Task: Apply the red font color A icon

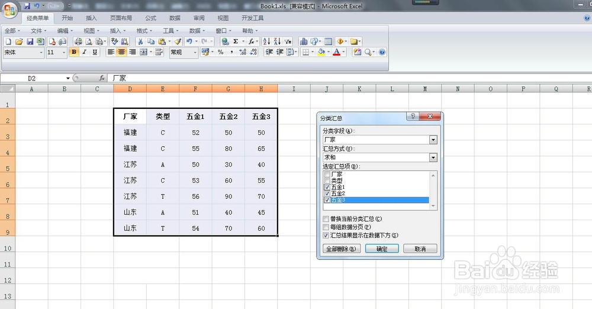Action: [336, 52]
